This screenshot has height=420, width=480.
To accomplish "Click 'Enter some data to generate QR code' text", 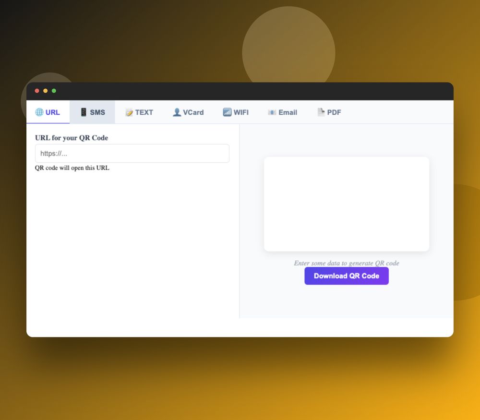I will (347, 263).
